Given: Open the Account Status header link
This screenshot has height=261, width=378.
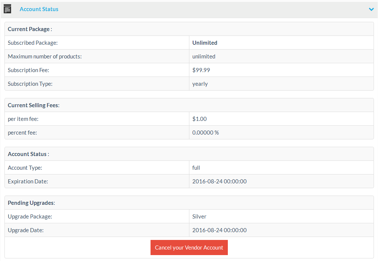Looking at the screenshot, I should [x=39, y=9].
